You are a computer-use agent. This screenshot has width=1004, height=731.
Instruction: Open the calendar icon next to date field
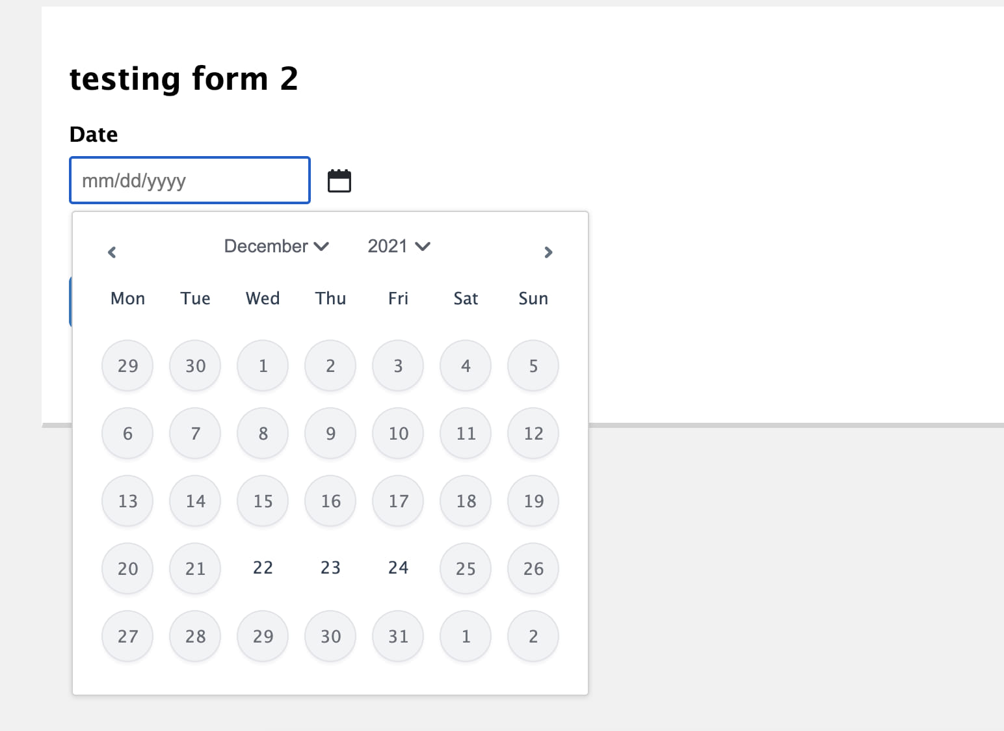pos(339,181)
